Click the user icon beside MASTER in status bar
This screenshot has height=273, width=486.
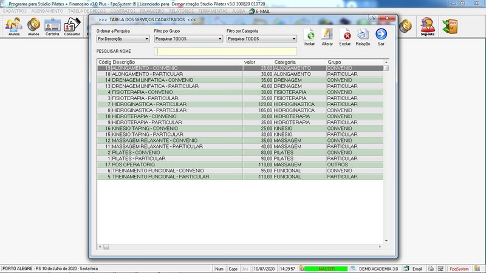[302, 269]
